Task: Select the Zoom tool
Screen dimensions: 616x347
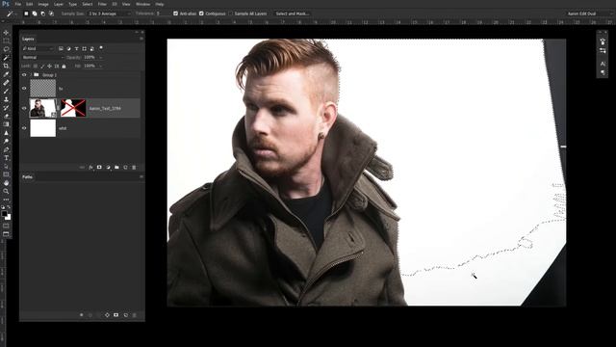Action: pos(6,191)
